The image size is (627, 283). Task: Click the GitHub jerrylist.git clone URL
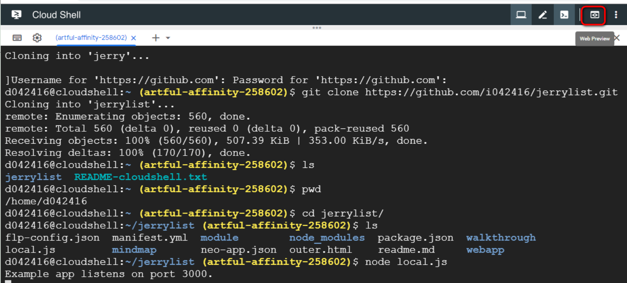tap(491, 92)
